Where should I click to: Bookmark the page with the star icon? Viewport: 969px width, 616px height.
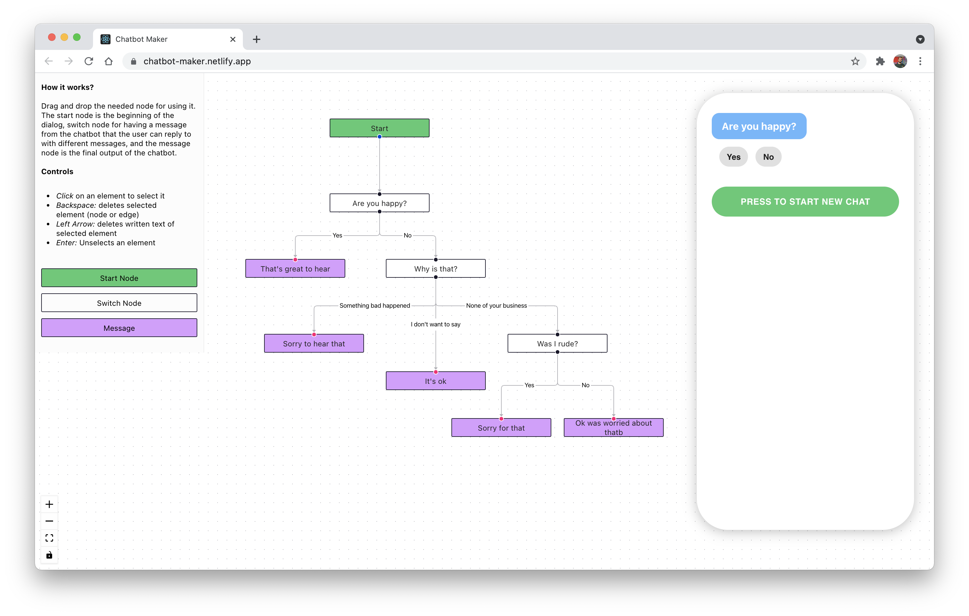pyautogui.click(x=855, y=61)
